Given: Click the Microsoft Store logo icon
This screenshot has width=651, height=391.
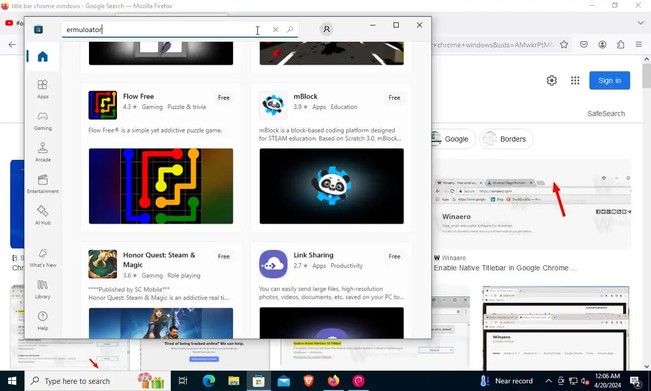Looking at the screenshot, I should (38, 30).
